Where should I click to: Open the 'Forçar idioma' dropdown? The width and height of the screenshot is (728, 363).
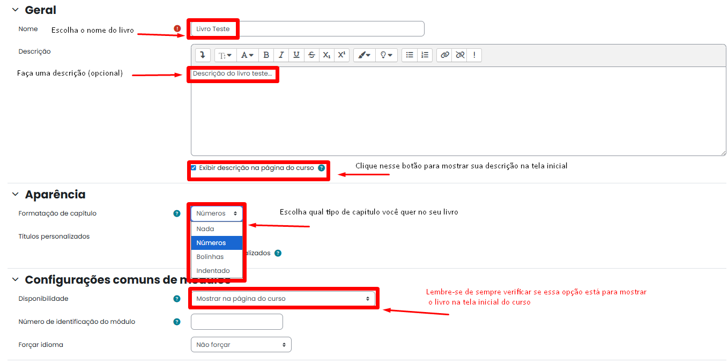pyautogui.click(x=241, y=344)
